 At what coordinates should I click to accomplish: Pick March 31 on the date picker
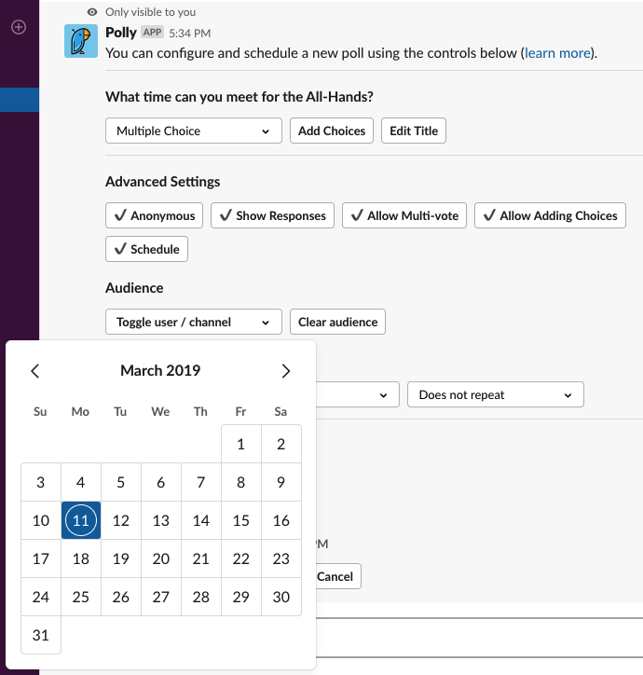click(41, 635)
